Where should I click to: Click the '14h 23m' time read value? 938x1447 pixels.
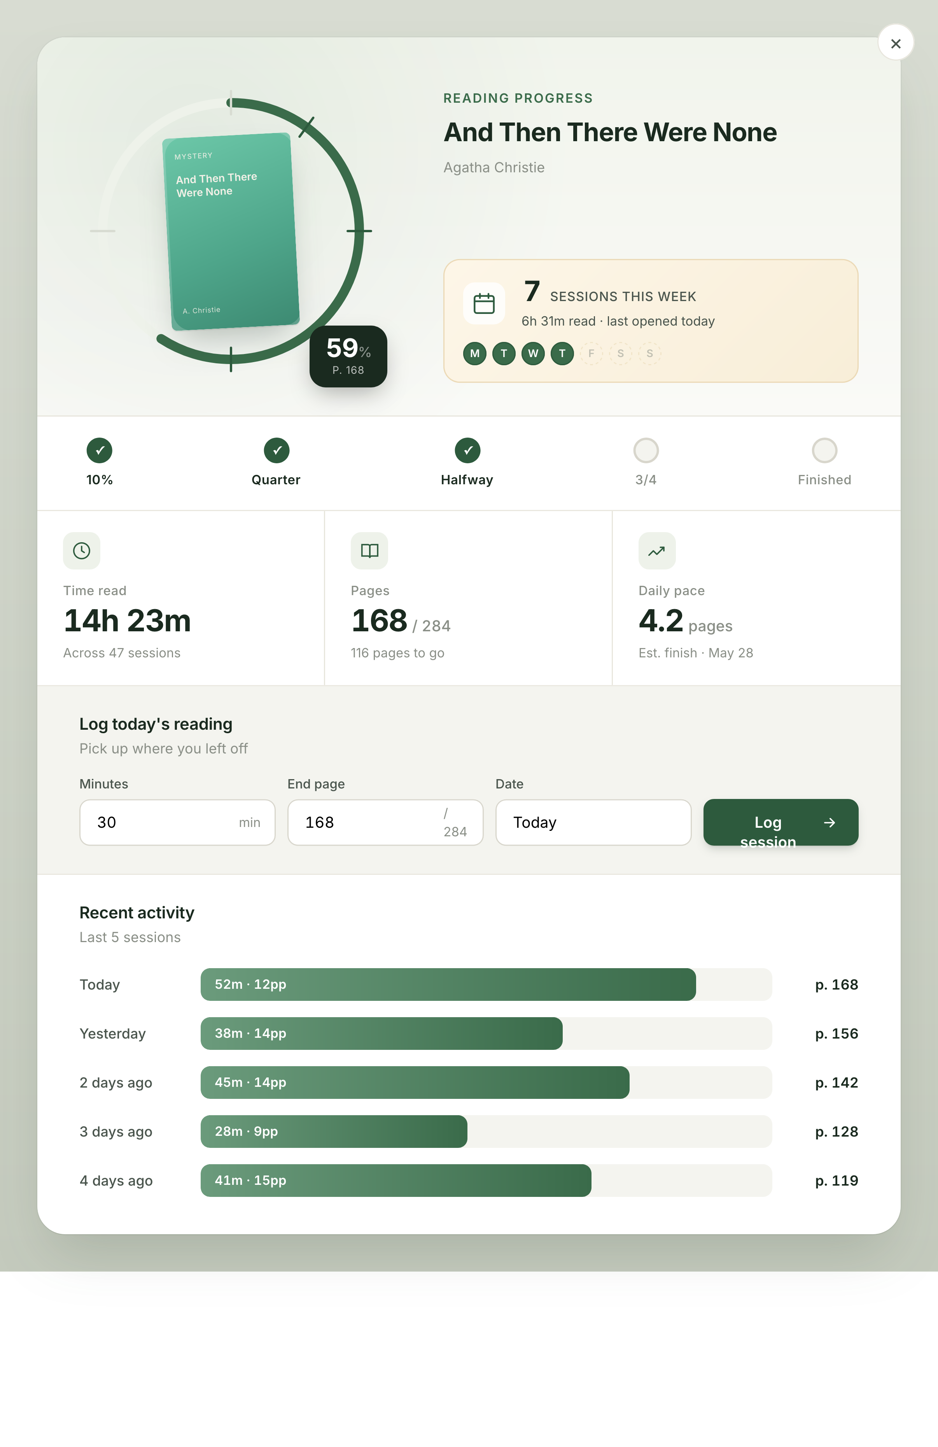(127, 621)
